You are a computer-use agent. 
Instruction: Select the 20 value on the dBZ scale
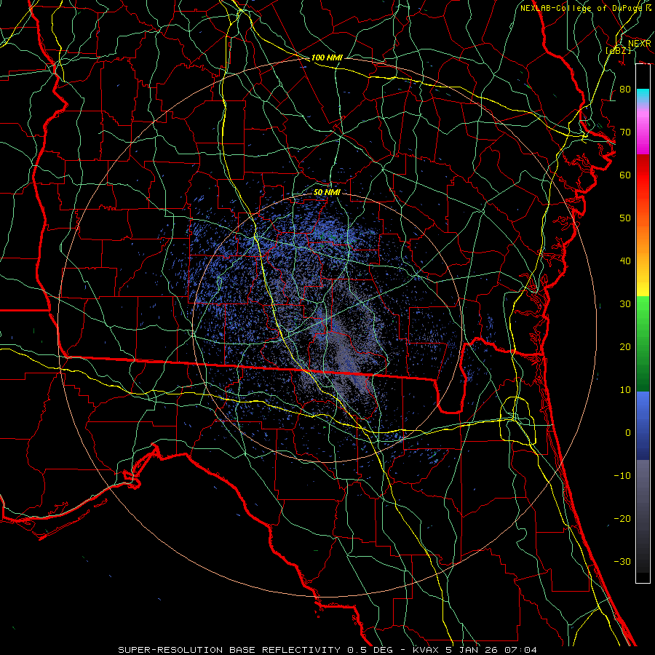[x=625, y=346]
